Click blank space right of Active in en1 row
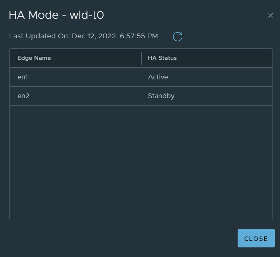The image size is (280, 257). (219, 77)
